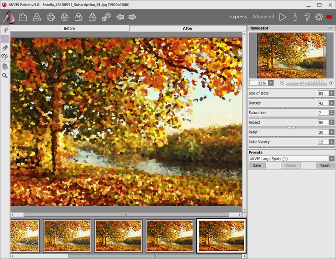Click the Density value field
This screenshot has height=259, width=336.
click(x=324, y=103)
